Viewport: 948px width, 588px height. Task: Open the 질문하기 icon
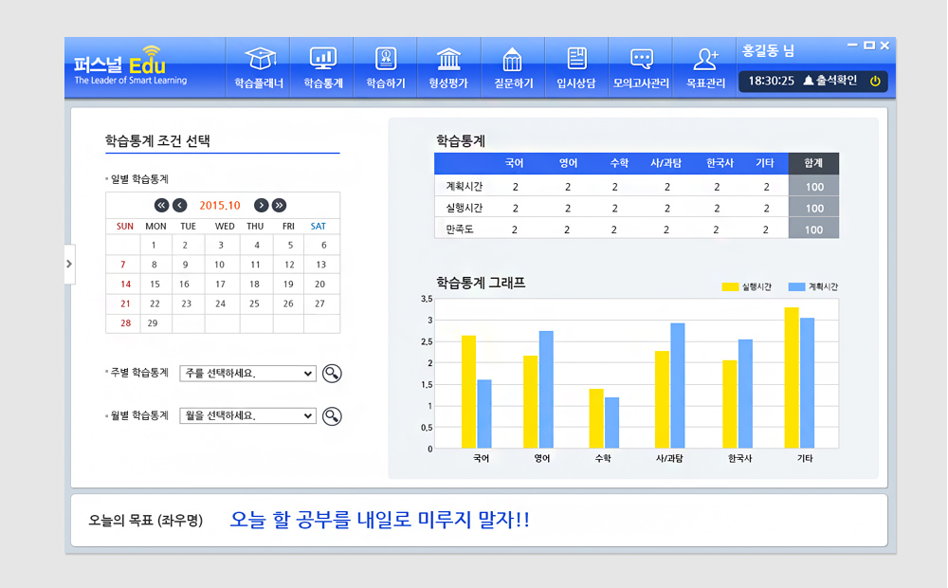coord(512,59)
